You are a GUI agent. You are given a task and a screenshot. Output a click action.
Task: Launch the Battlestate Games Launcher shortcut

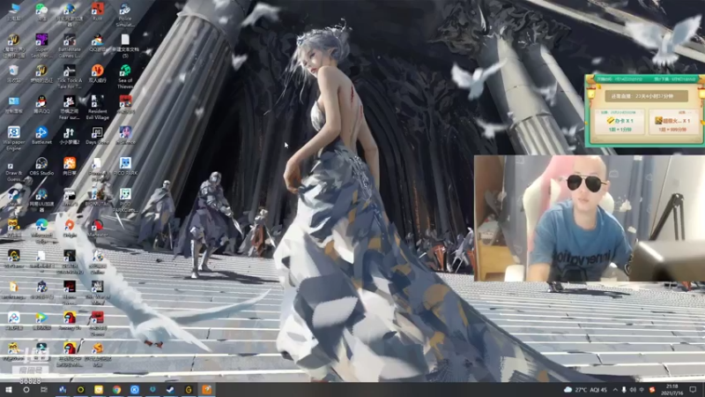click(70, 46)
